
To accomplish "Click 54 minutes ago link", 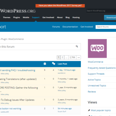I will tap(65, 109).
